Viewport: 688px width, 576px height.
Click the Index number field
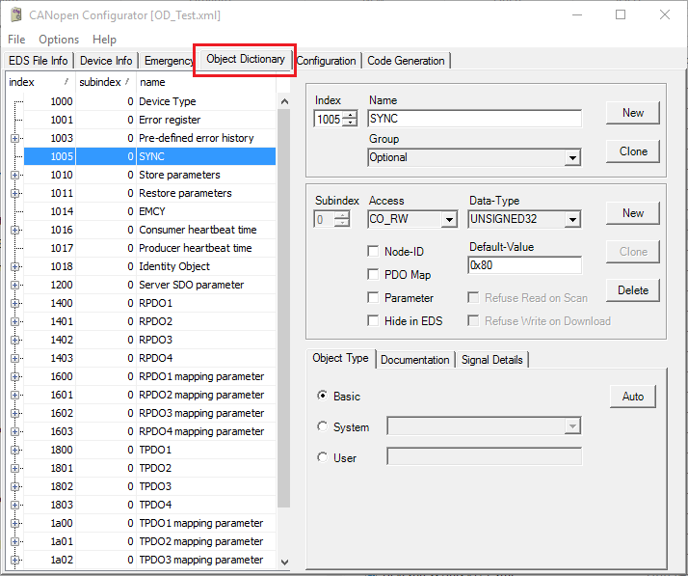point(330,119)
